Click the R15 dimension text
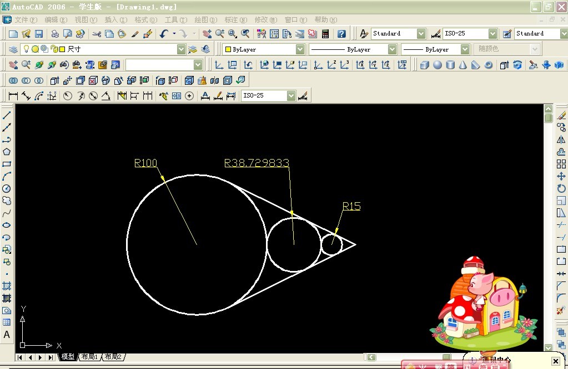The width and height of the screenshot is (568, 369). (x=351, y=206)
